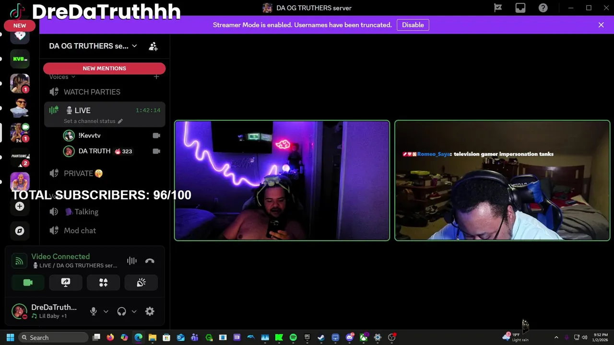Image resolution: width=614 pixels, height=345 pixels.
Task: Mute the microphone
Action: (94, 311)
